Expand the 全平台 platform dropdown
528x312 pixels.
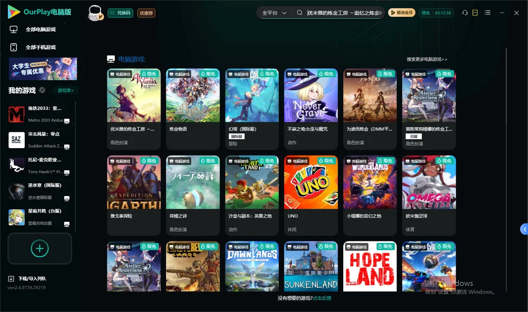coord(274,13)
